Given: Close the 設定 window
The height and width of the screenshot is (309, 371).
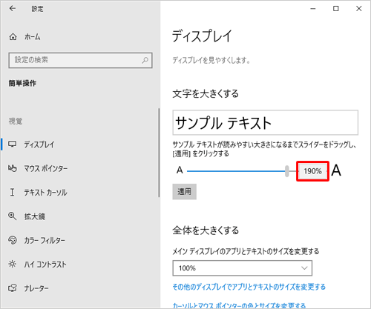Looking at the screenshot, I should [x=359, y=9].
